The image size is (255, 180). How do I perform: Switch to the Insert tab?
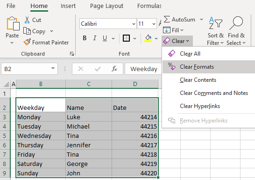click(x=68, y=6)
